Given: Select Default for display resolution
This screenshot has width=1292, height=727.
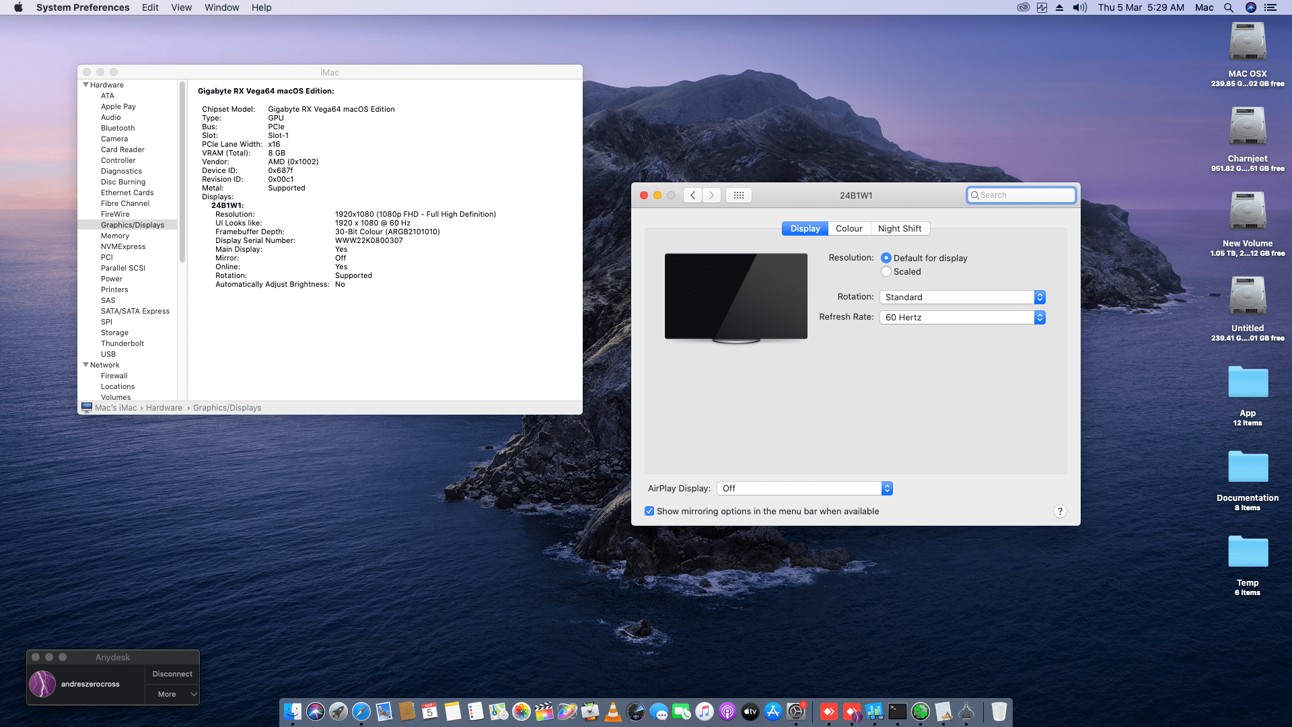Looking at the screenshot, I should pos(886,258).
